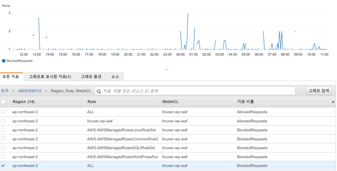The width and height of the screenshot is (337, 171).
Task: Sort by the Rule column header
Action: [92, 102]
